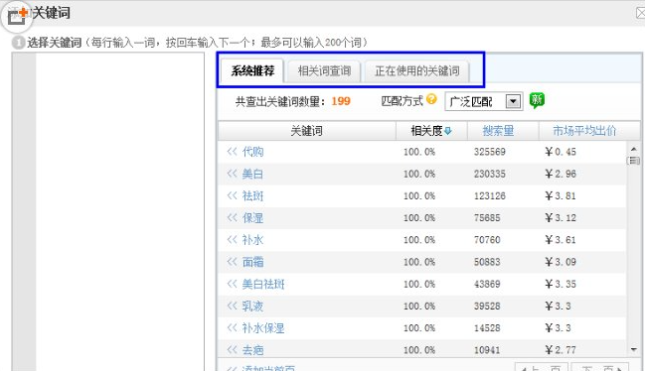
Task: Click the keyword list scrollbar thumb
Action: tap(633, 161)
